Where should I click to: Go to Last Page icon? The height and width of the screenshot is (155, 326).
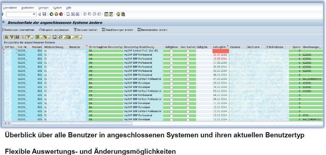(x=99, y=14)
